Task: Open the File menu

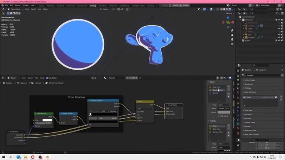Action: coord(7,5)
